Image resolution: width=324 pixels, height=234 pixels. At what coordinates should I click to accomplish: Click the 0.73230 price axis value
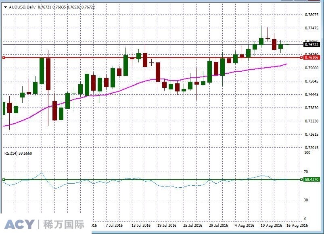click(x=311, y=121)
